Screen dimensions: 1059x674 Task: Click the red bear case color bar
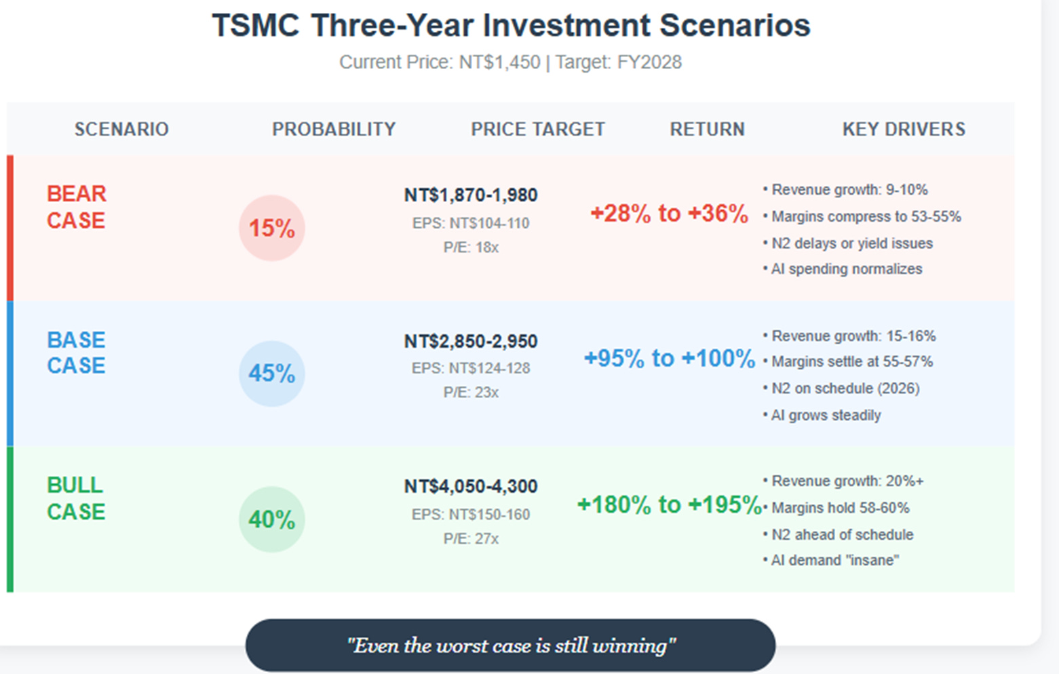click(10, 228)
